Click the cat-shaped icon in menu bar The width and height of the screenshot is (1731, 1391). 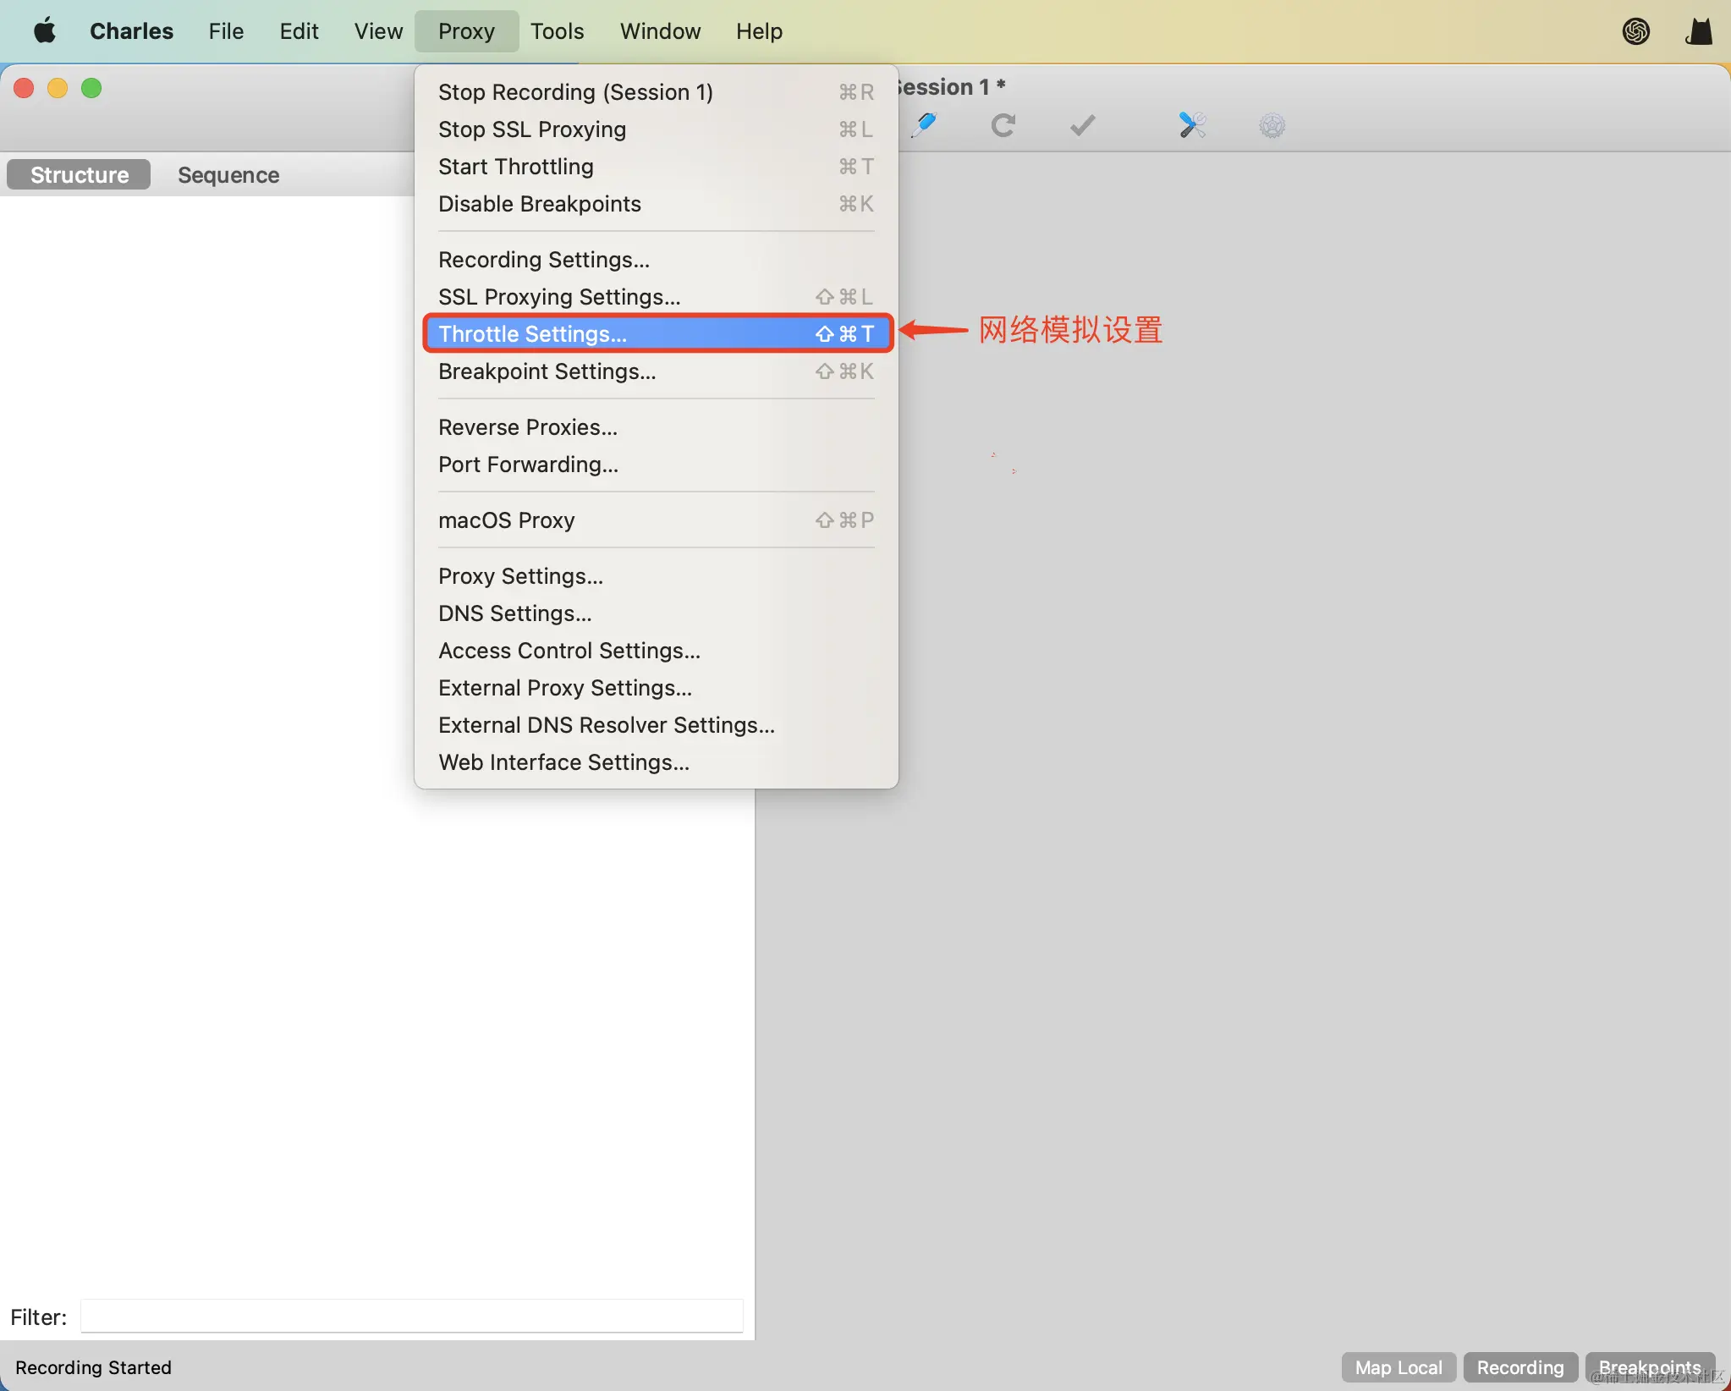click(x=1698, y=31)
